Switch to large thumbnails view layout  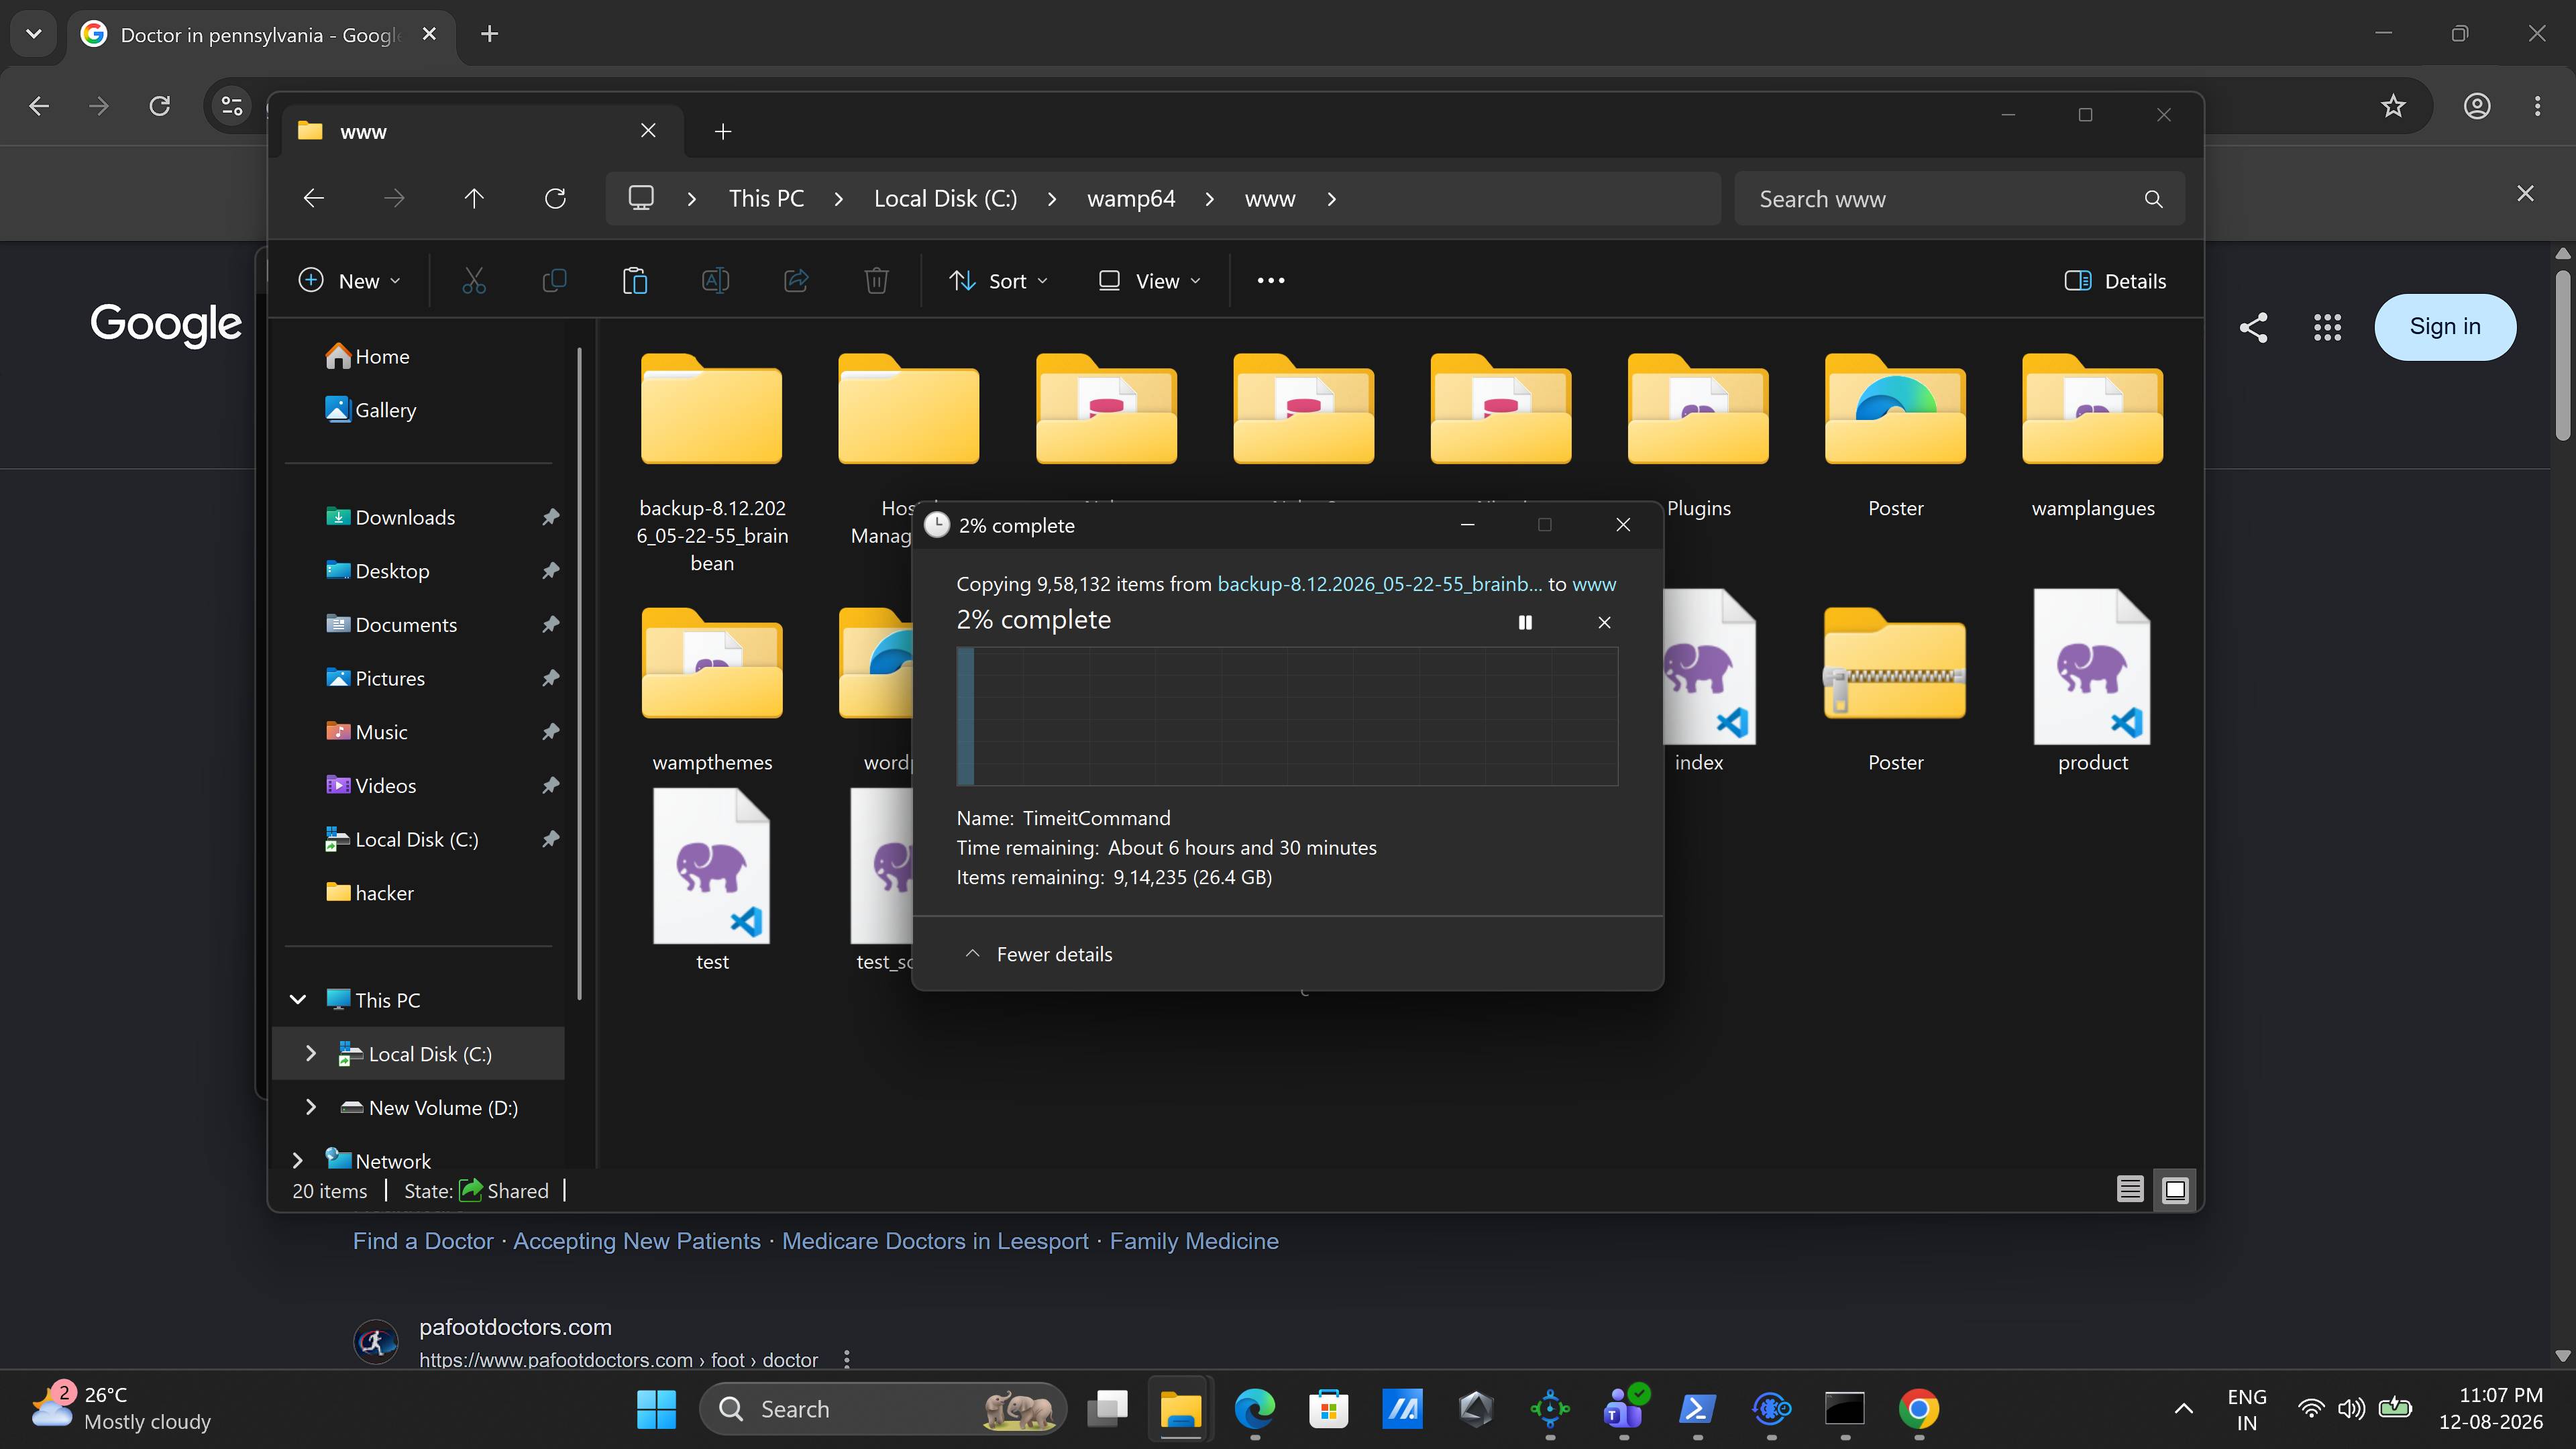[2175, 1189]
